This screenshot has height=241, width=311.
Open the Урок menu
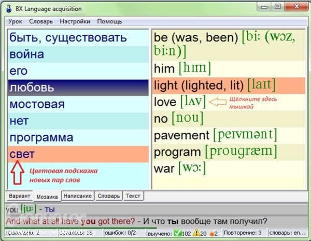15,21
